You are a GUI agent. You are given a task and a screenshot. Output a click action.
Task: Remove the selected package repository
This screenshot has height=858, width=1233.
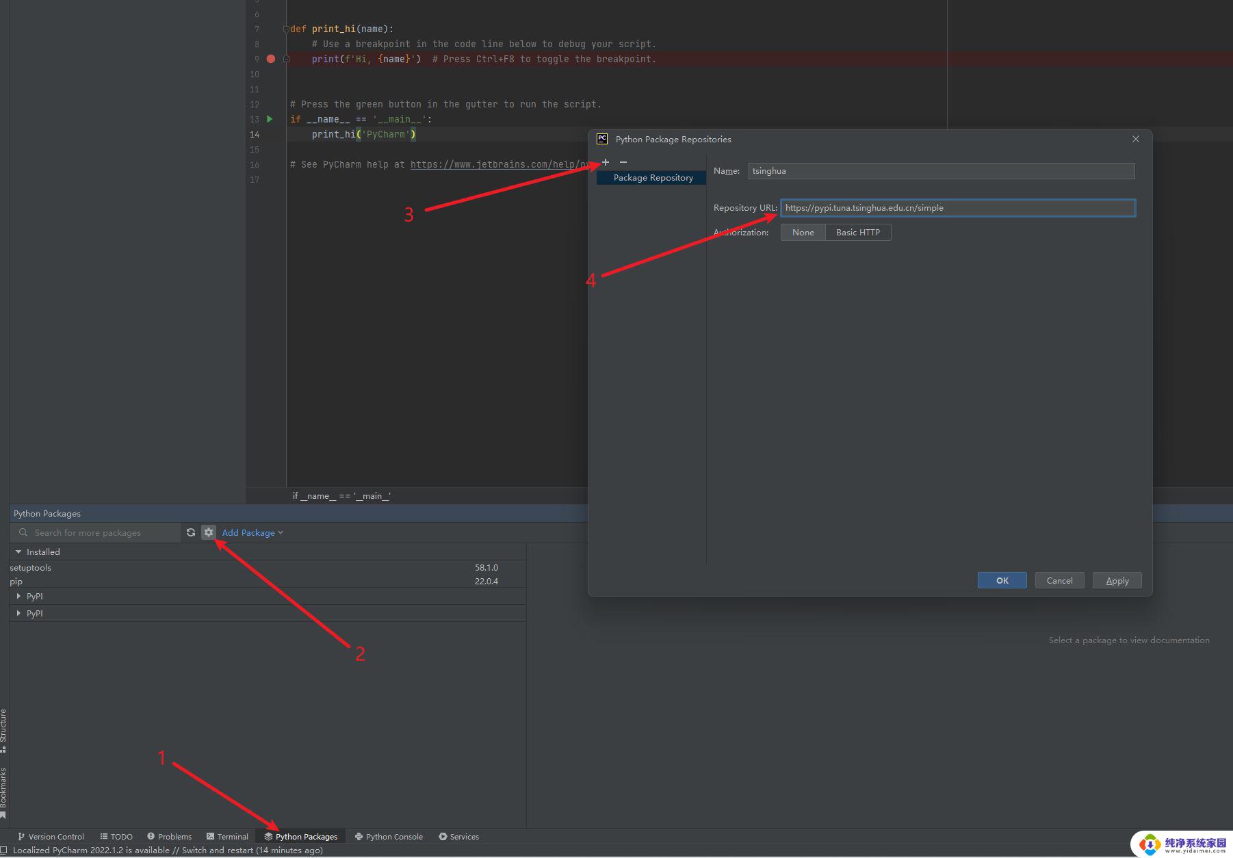click(x=623, y=162)
